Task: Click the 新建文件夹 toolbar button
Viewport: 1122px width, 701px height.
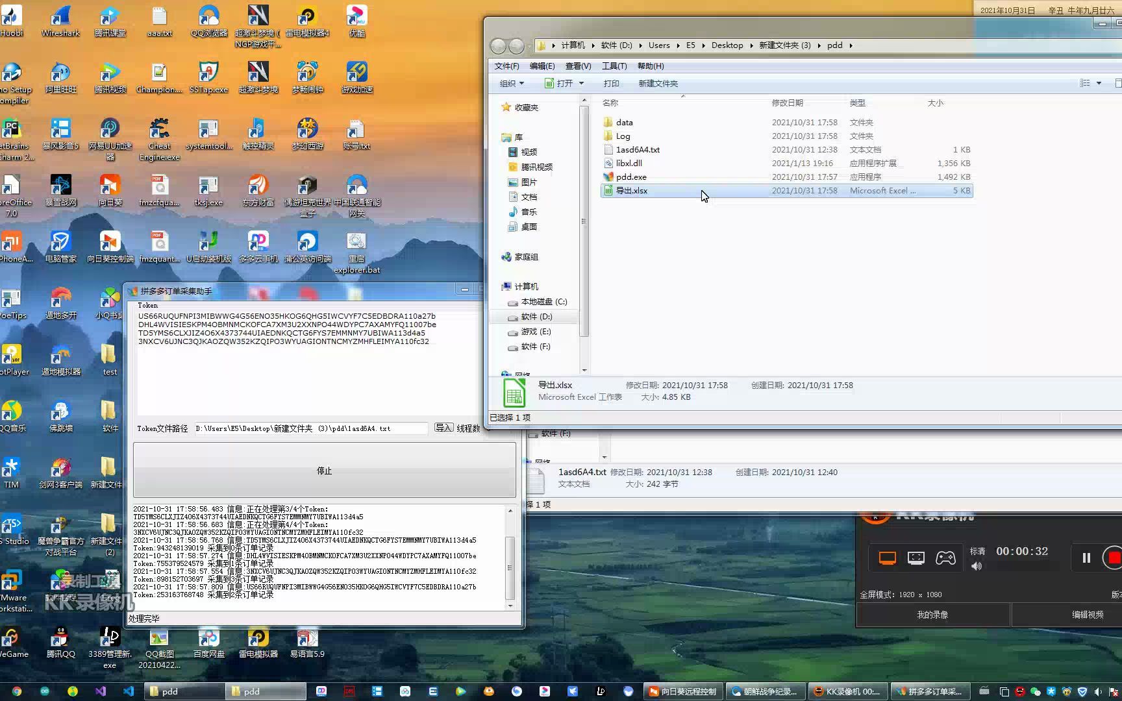Action: [x=658, y=83]
